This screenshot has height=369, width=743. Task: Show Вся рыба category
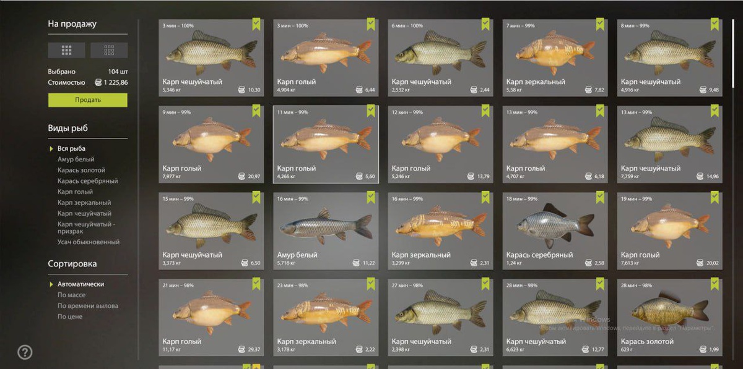pyautogui.click(x=72, y=148)
